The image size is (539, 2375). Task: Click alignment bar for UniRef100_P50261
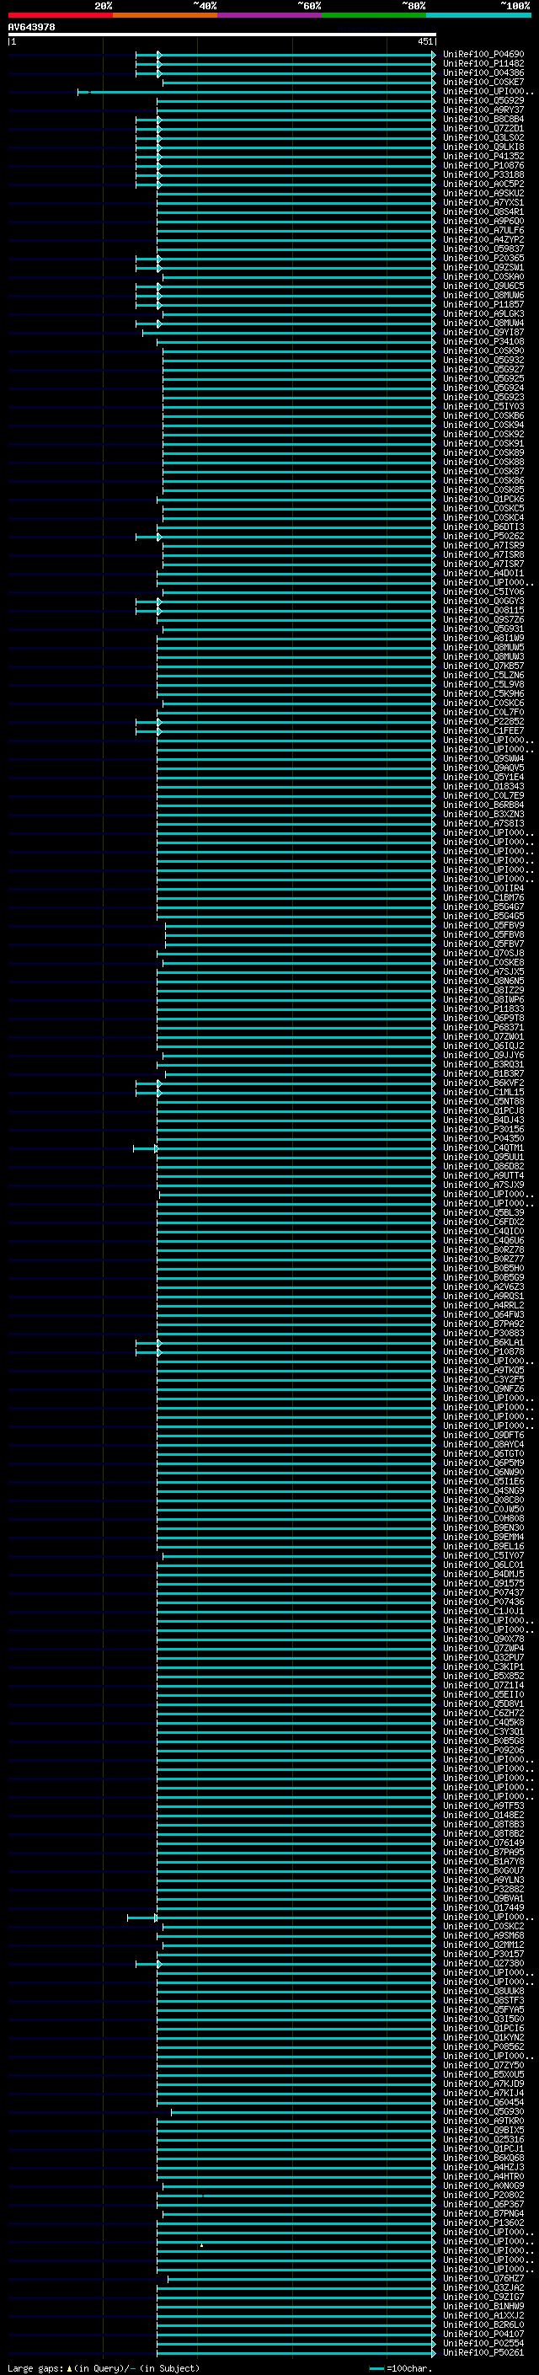tap(296, 2353)
